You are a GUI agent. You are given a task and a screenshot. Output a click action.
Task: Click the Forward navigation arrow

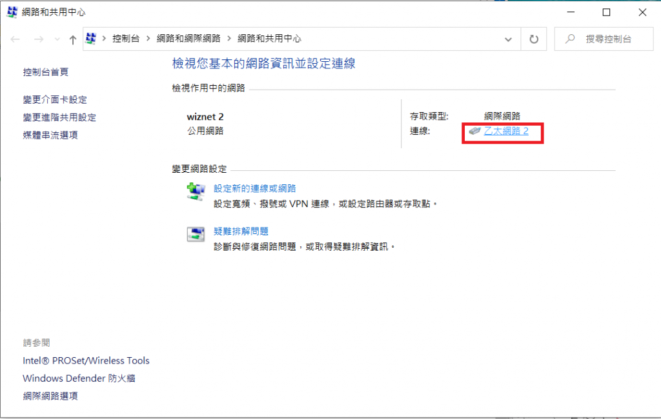pos(39,39)
